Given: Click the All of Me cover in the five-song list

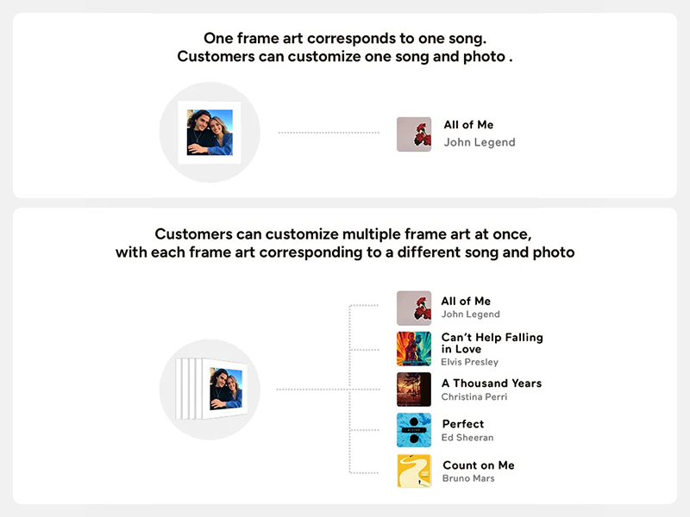Looking at the screenshot, I should tap(414, 308).
